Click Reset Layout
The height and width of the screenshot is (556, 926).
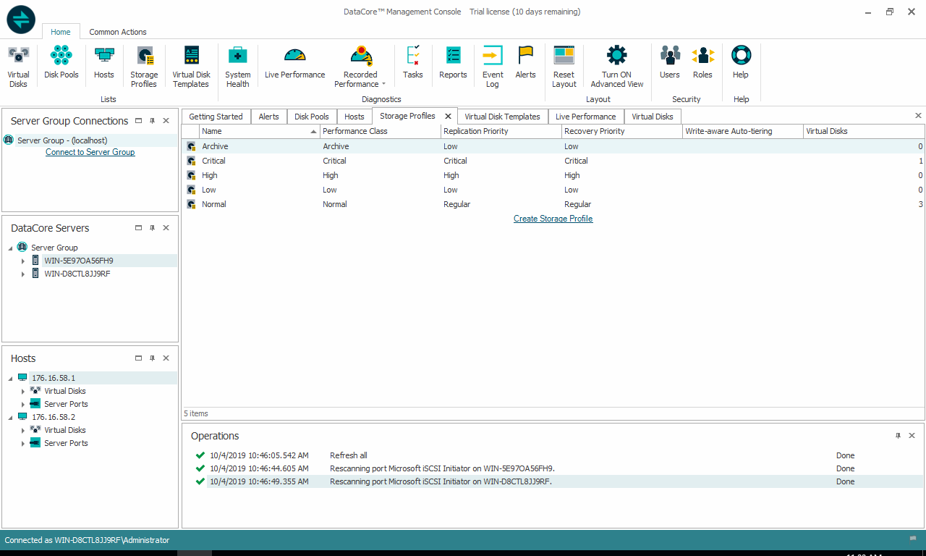(564, 67)
